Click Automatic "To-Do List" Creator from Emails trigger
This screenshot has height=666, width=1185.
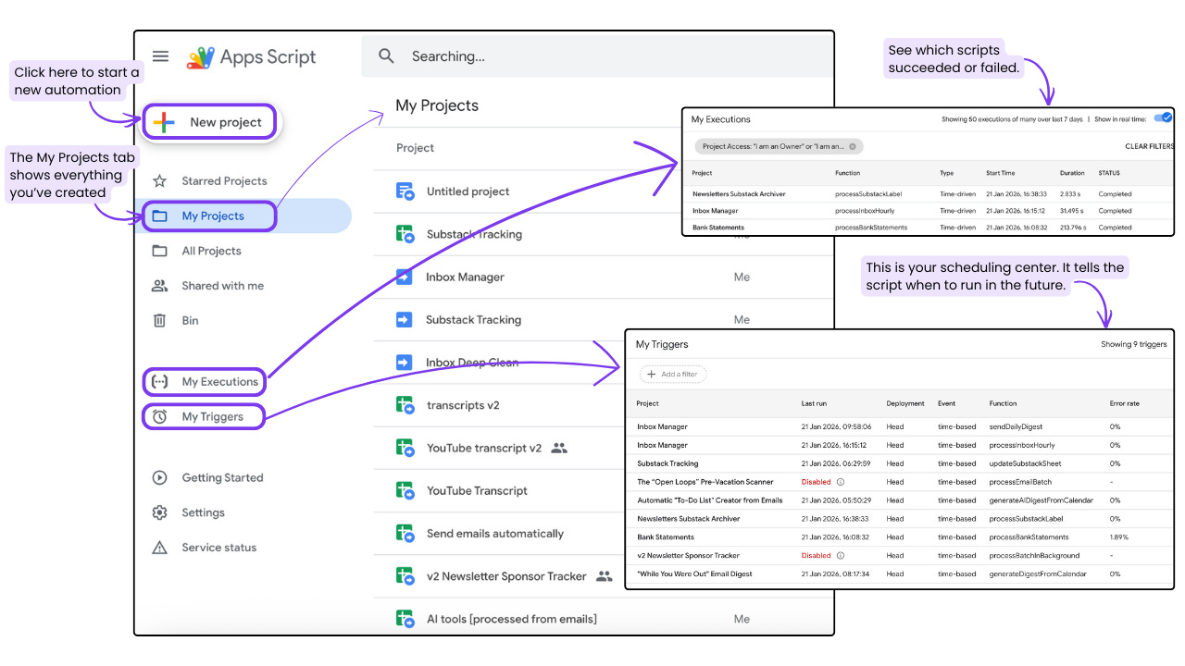(710, 500)
